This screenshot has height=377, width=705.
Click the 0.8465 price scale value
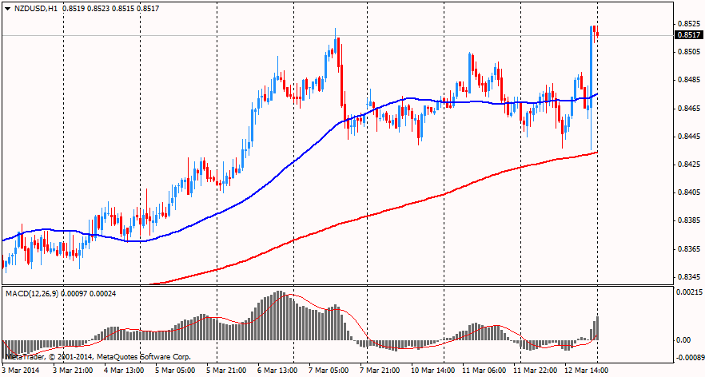(x=688, y=109)
